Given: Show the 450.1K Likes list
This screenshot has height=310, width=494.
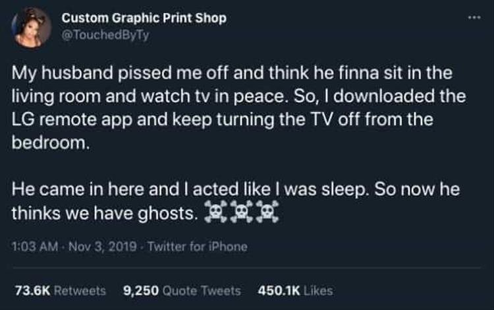Looking at the screenshot, I should 295,290.
